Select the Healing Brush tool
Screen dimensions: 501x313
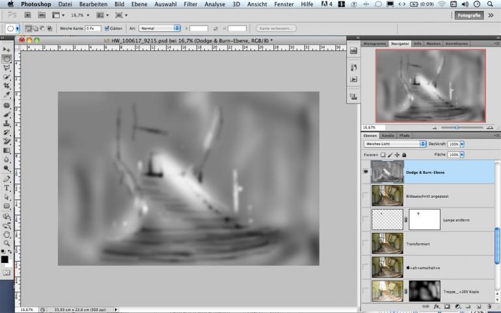[x=7, y=105]
